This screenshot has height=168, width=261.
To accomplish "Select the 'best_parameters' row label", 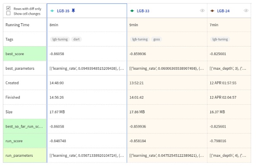I will 20,68.
